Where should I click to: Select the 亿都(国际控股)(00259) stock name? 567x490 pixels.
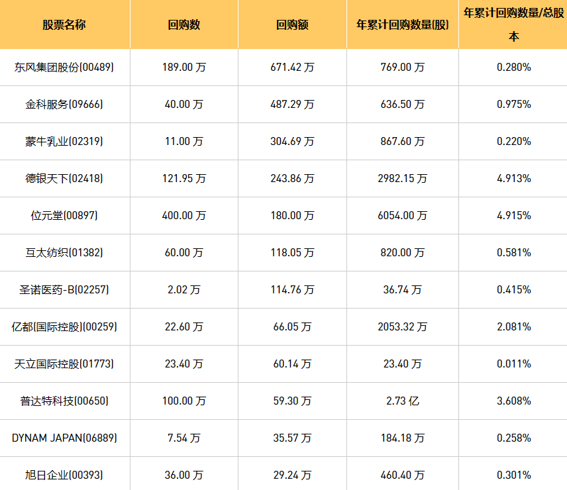tap(64, 327)
